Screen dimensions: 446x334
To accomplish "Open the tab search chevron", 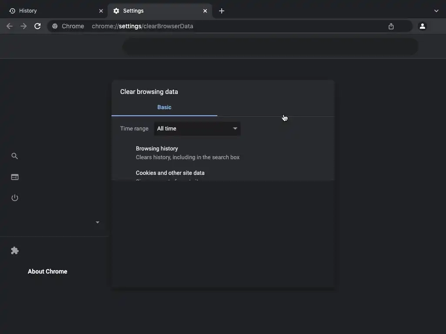I will pos(436,11).
